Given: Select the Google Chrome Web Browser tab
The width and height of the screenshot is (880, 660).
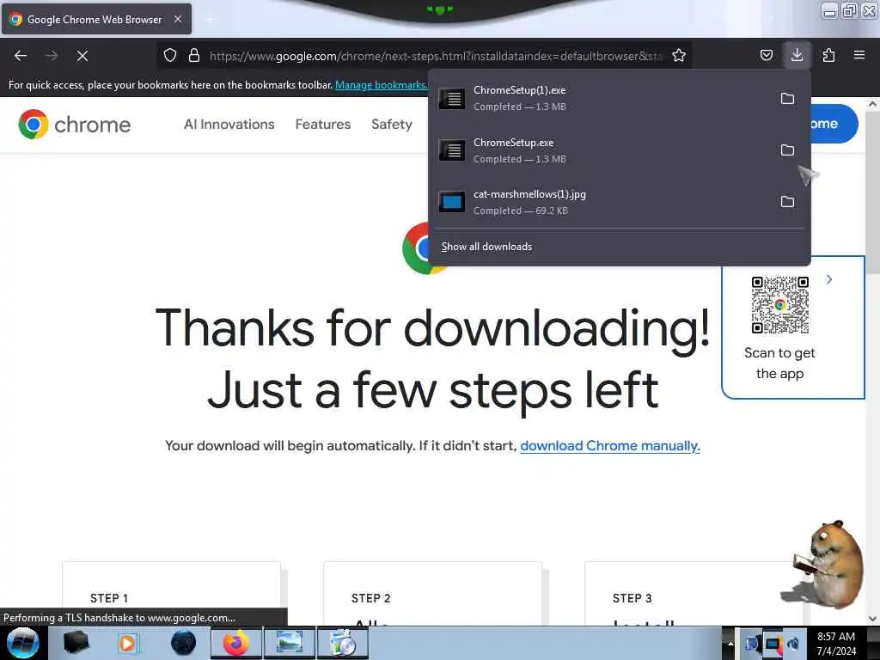Looking at the screenshot, I should click(96, 19).
